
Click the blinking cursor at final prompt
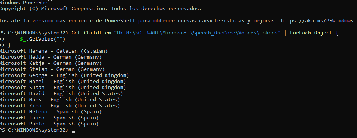coord(73,132)
